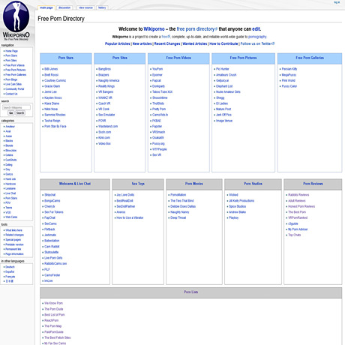
Task: Open the Web Cams category link
Action: [11, 217]
